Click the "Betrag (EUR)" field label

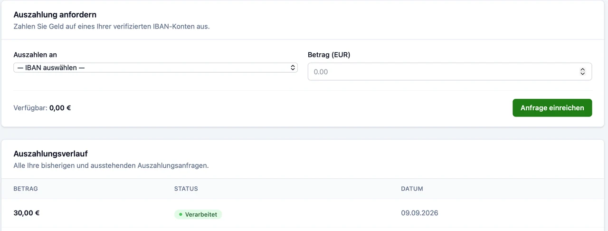(329, 55)
